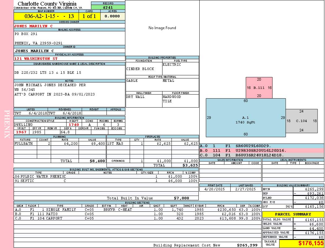325x248 pixels.
Task: Click the green record number 4241
Action: [108, 7]
